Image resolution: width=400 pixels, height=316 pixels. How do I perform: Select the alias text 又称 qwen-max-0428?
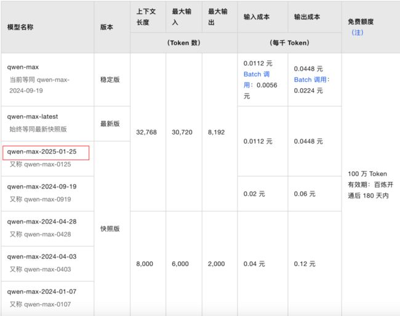click(40, 234)
